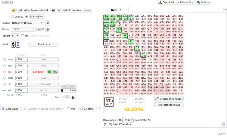Edit CO stack 1500 field
The height and width of the screenshot is (138, 227).
click(21, 72)
